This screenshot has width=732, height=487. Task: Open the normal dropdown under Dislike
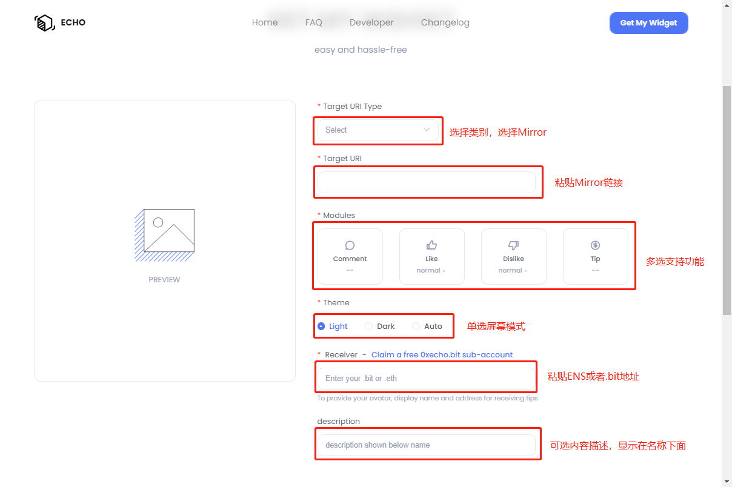coord(513,270)
